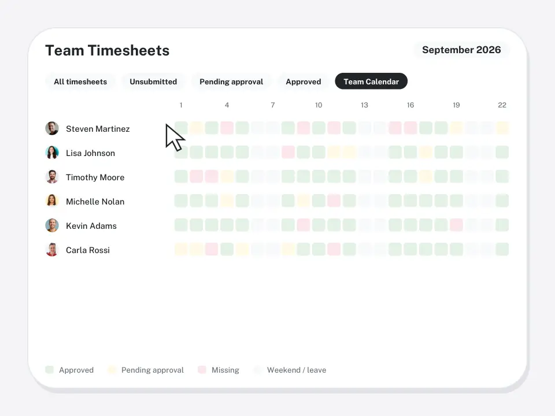The height and width of the screenshot is (416, 555).
Task: Open Kevin Adams's missing cell on day 19
Action: tap(456, 225)
